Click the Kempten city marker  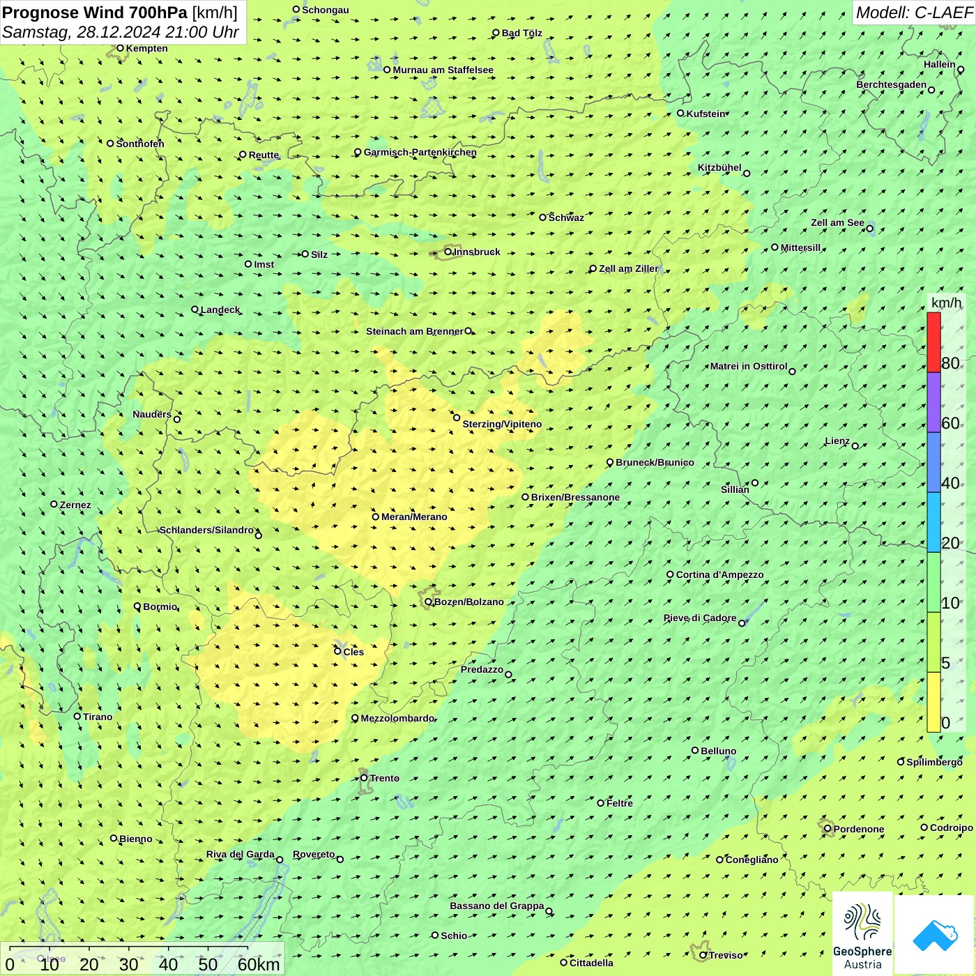point(120,48)
